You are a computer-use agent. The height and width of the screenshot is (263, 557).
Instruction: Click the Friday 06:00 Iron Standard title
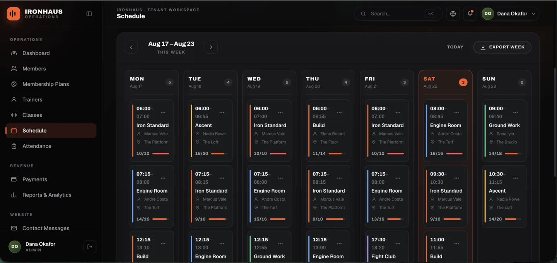[388, 125]
